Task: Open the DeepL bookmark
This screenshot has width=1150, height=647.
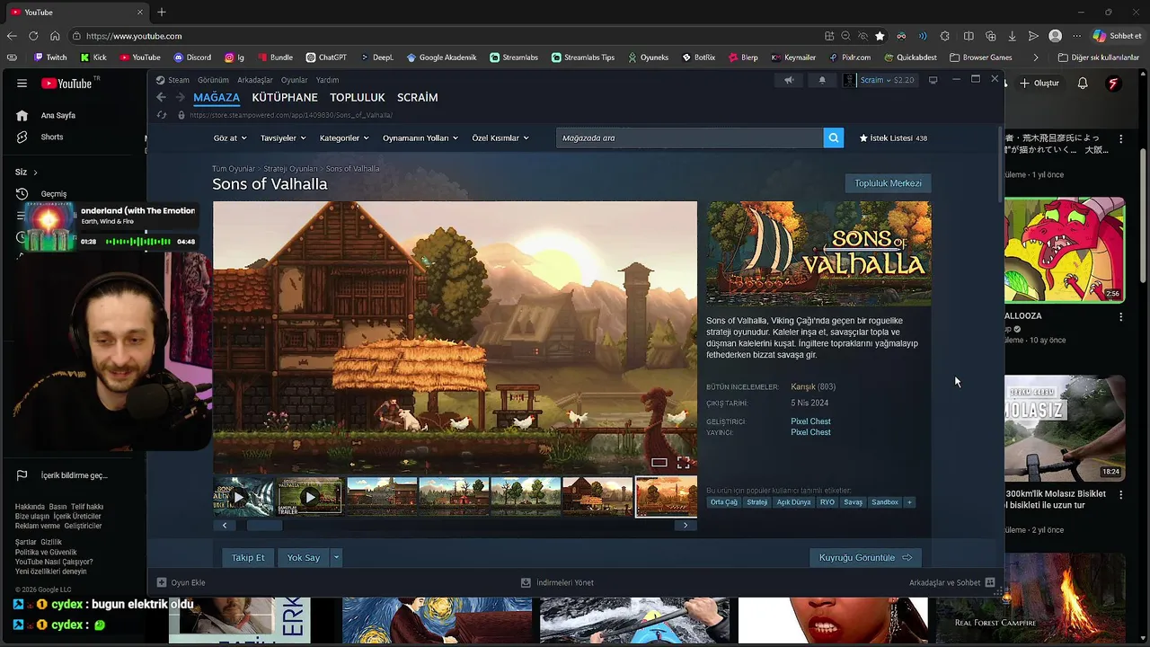Action: pos(376,58)
